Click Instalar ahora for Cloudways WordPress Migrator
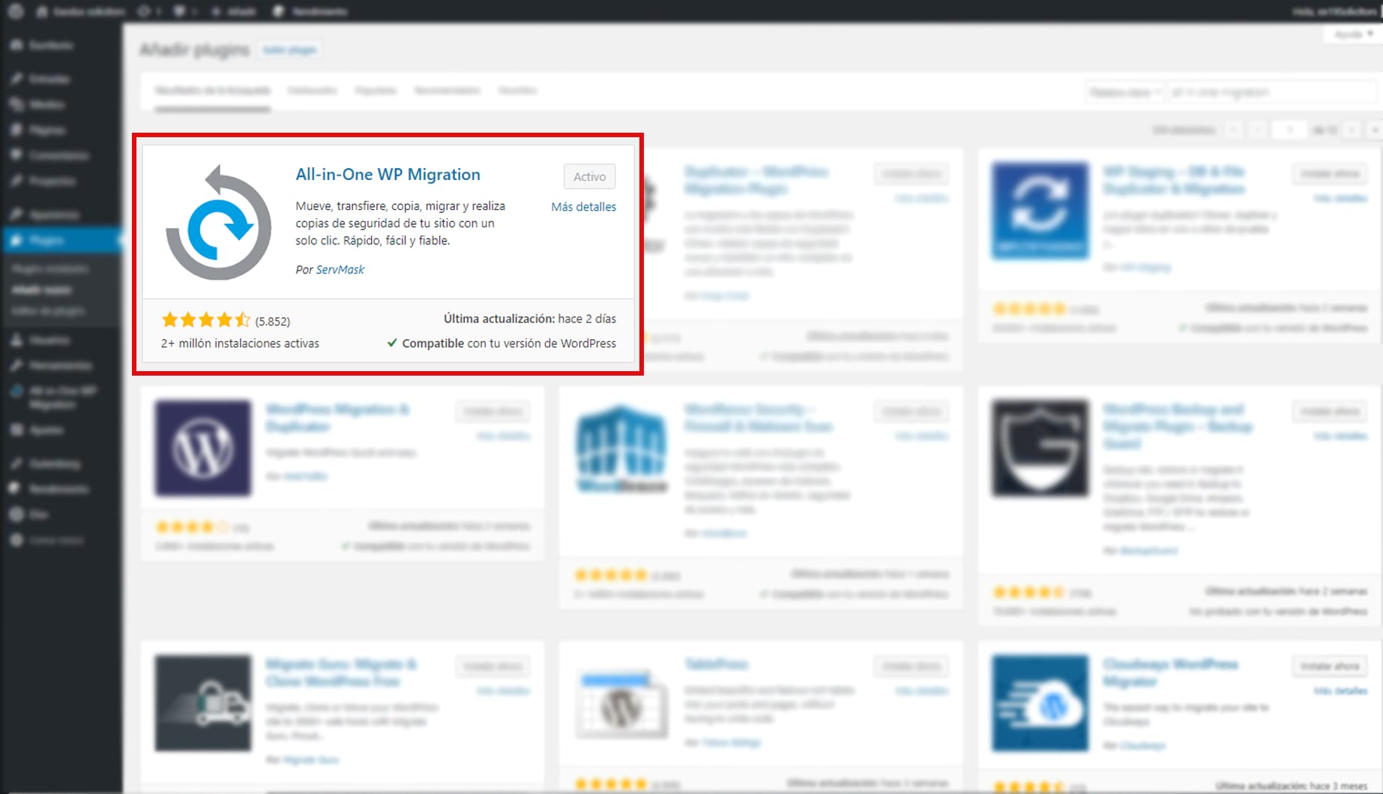This screenshot has width=1383, height=794. tap(1330, 666)
